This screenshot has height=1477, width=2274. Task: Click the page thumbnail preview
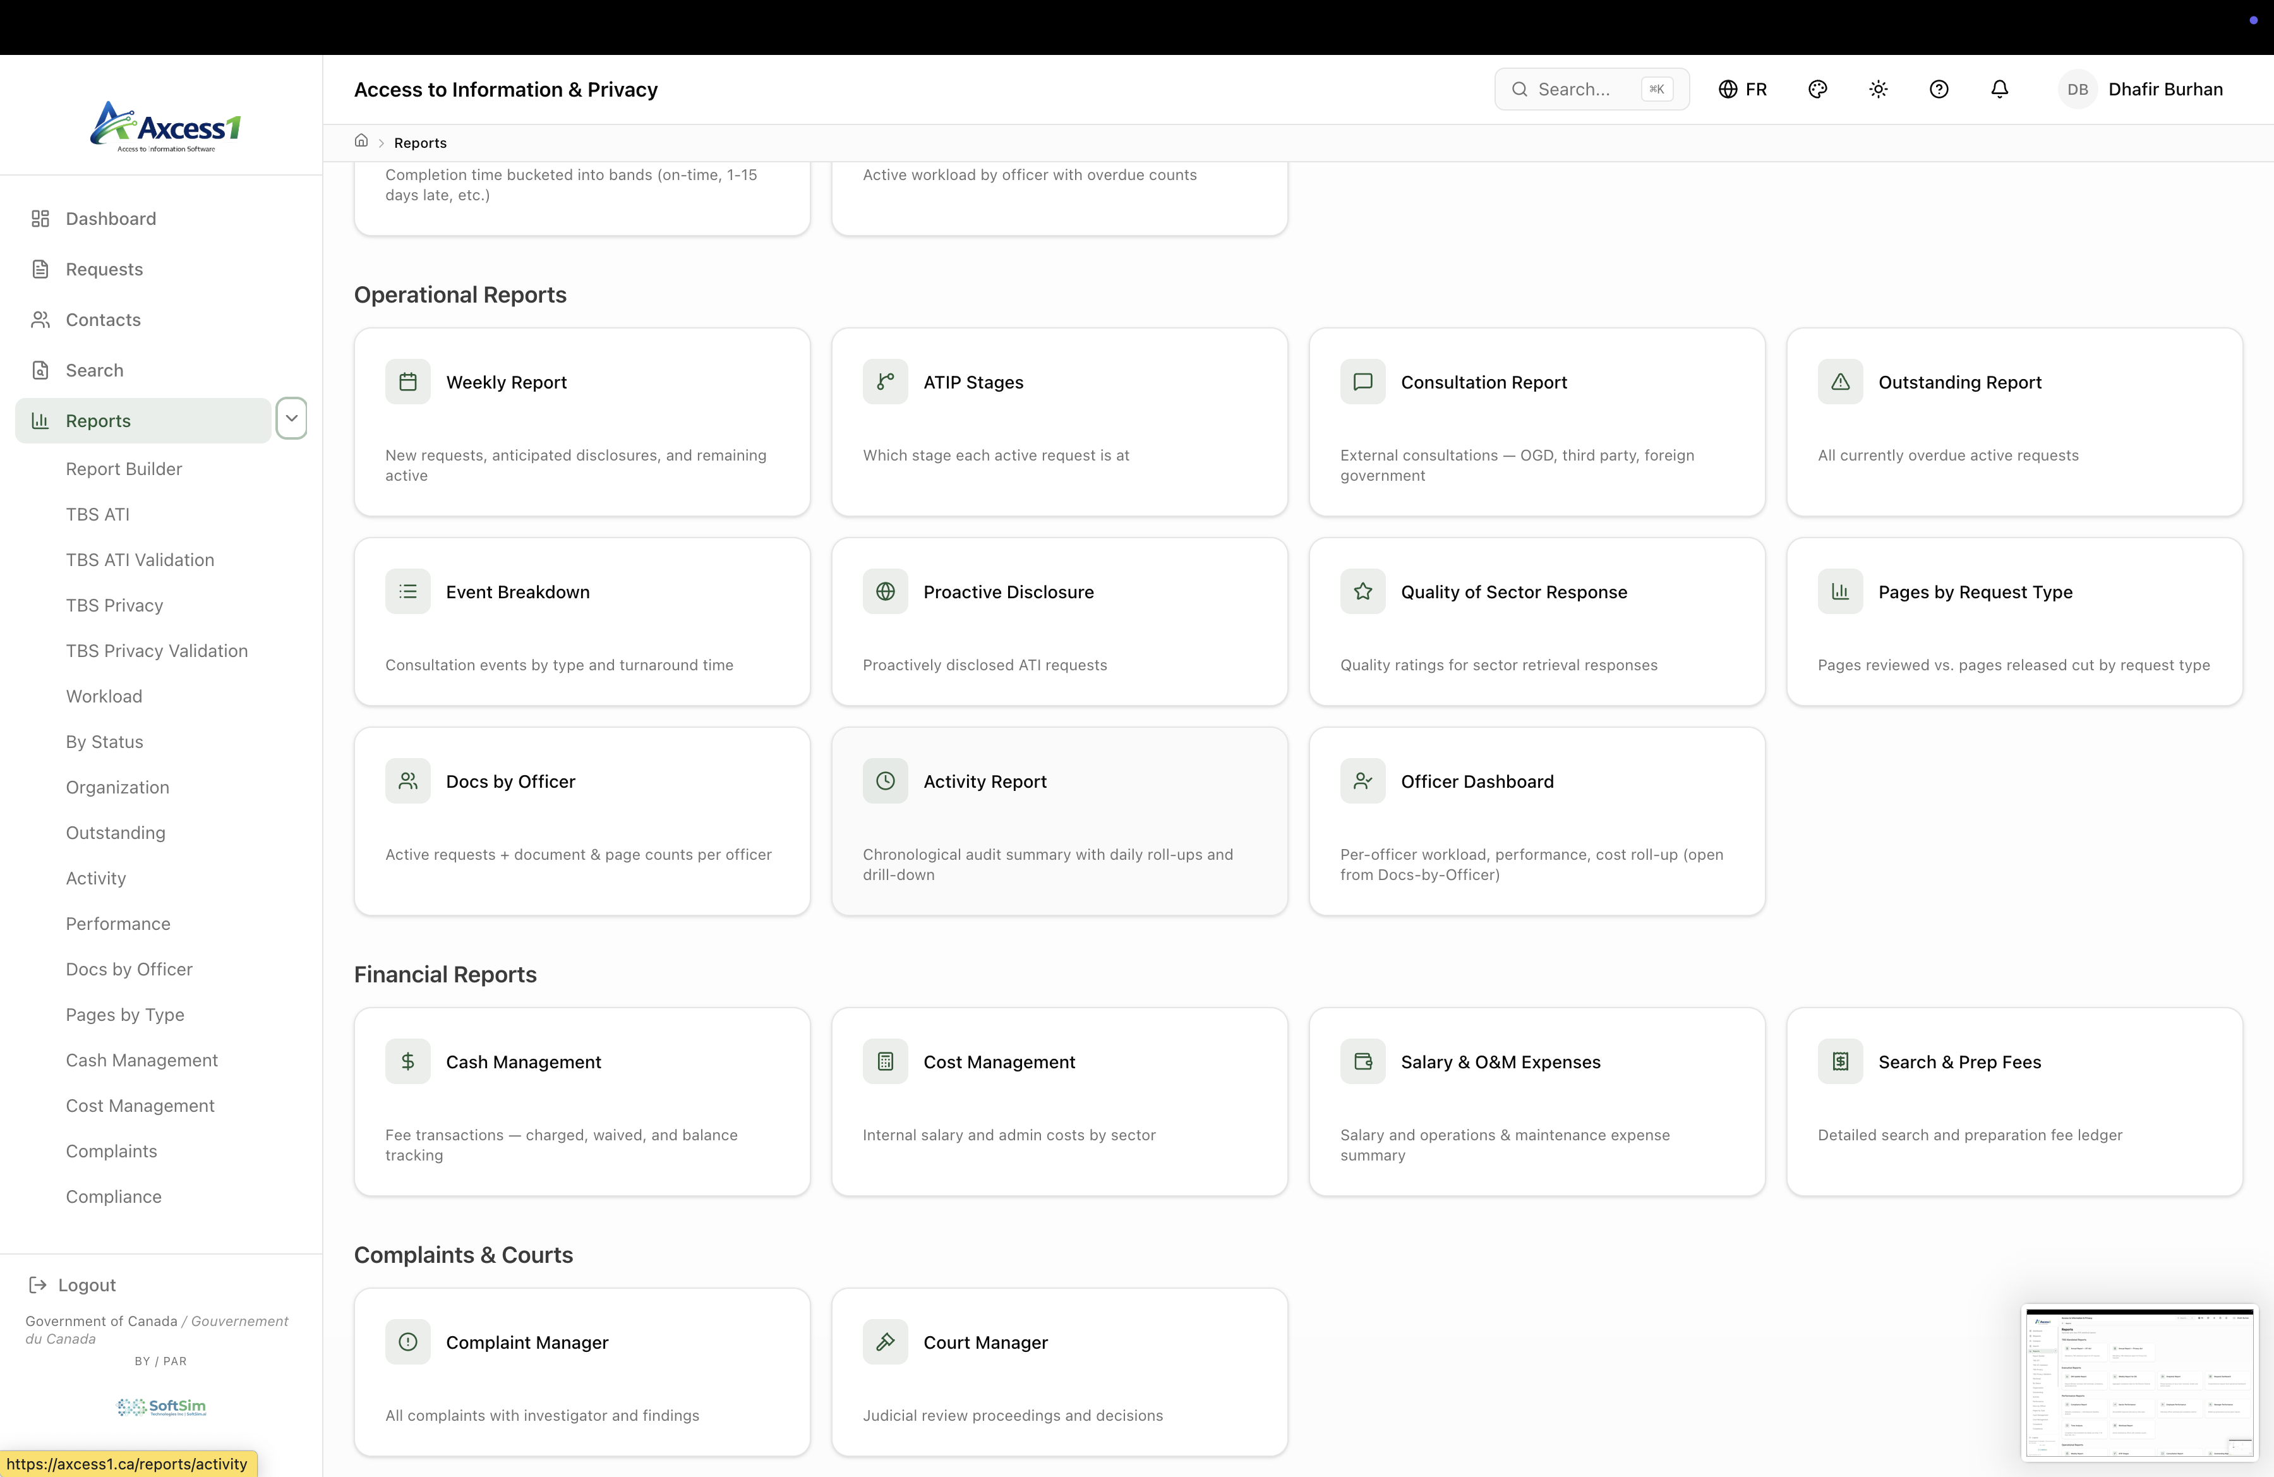point(2138,1384)
